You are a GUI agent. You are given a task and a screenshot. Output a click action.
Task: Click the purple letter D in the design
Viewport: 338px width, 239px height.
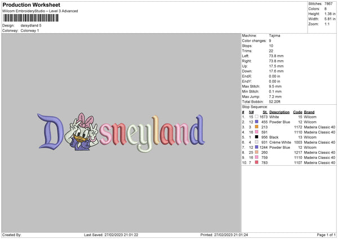click(x=51, y=131)
